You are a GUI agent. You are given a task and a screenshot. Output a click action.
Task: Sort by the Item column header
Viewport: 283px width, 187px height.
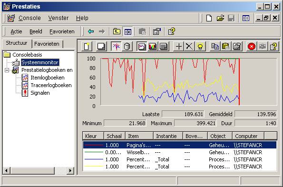coord(139,136)
